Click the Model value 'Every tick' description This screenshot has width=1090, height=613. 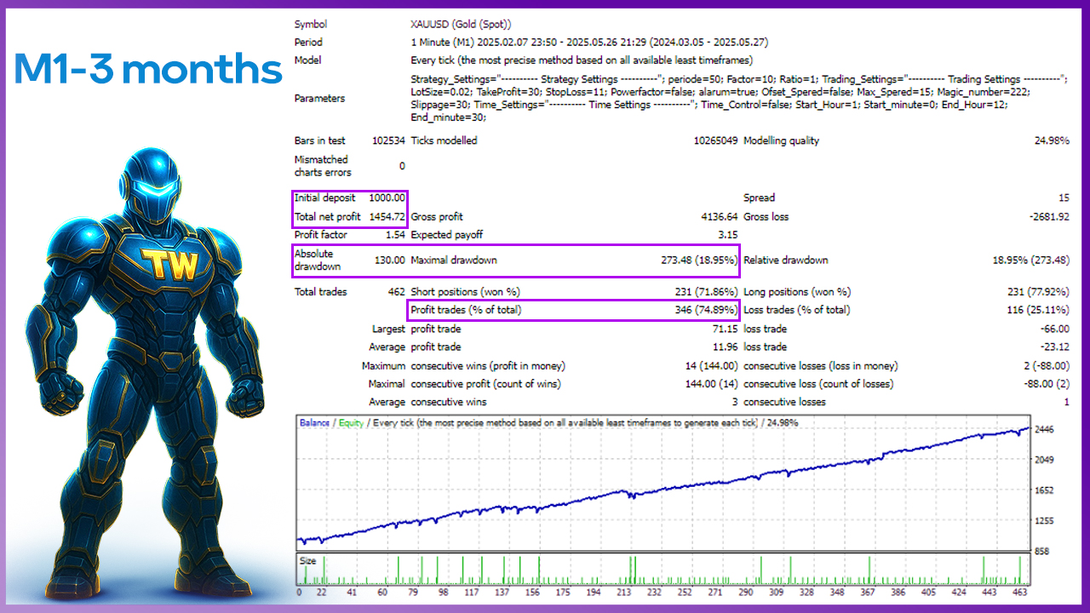click(x=582, y=60)
